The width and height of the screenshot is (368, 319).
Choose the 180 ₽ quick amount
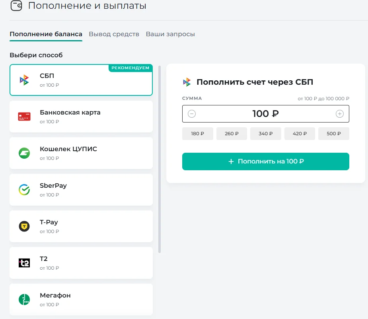[197, 133]
